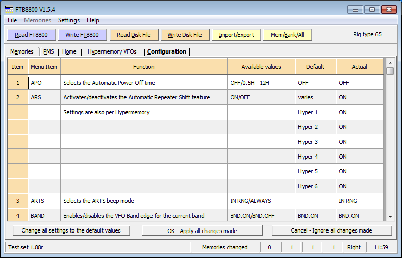
Task: Switch to the Memories tab
Action: pyautogui.click(x=22, y=51)
